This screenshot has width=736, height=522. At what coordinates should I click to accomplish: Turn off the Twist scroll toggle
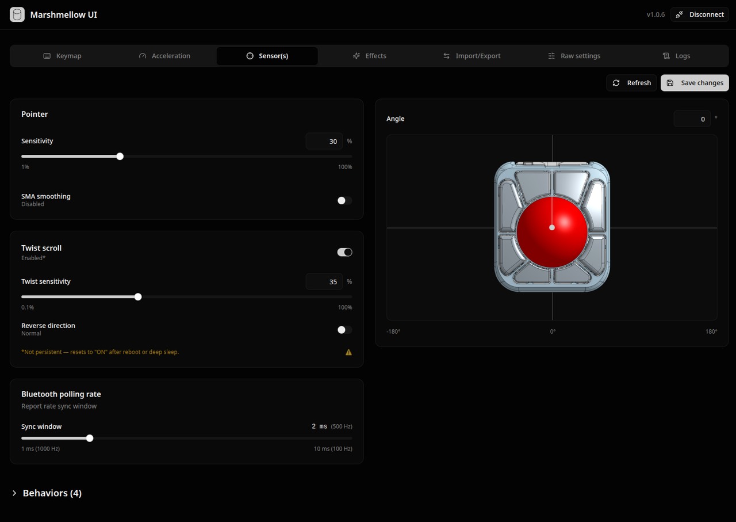tap(344, 252)
